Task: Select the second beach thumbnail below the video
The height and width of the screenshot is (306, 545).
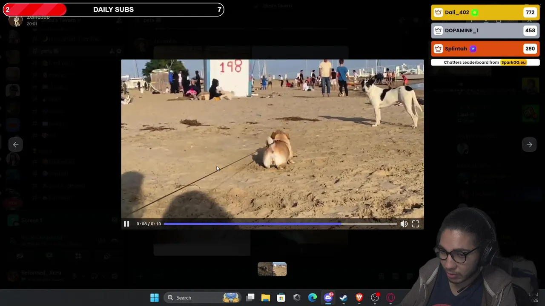Action: tap(280, 269)
